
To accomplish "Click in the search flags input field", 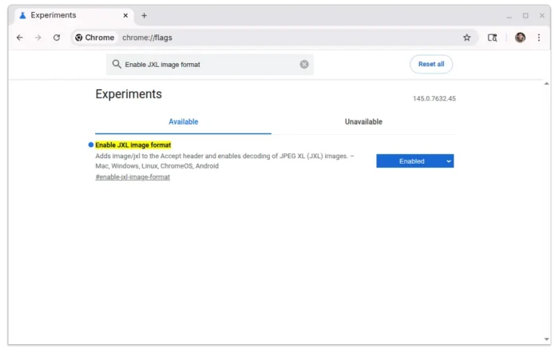I will point(208,64).
